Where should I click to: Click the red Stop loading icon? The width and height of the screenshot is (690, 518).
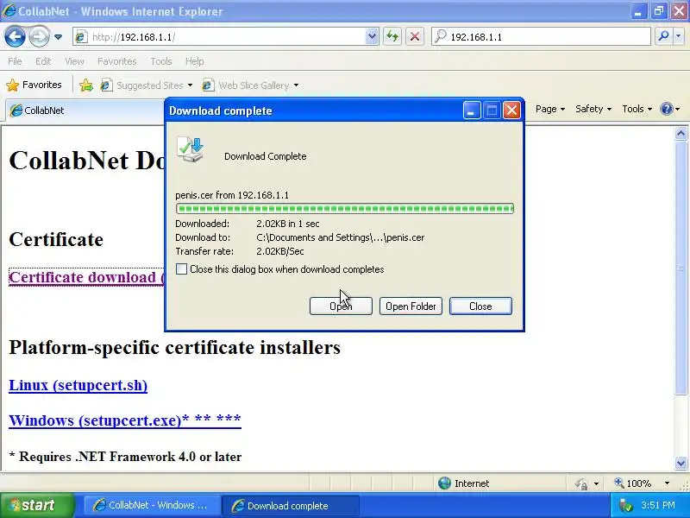(415, 37)
